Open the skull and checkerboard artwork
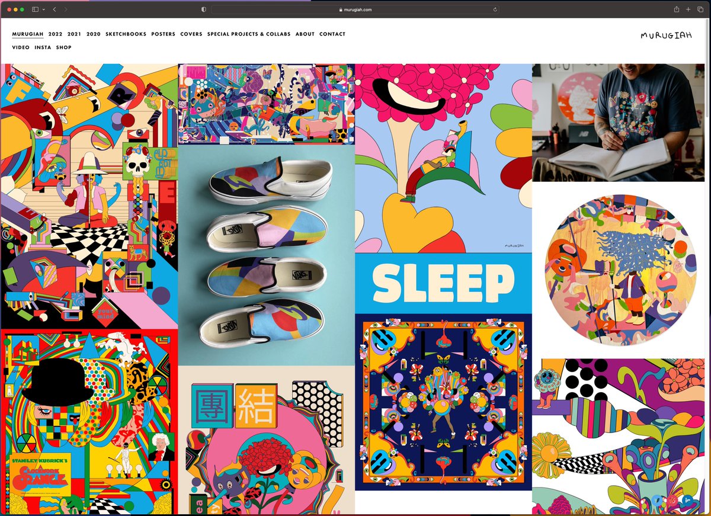The height and width of the screenshot is (516, 711). pyautogui.click(x=89, y=196)
